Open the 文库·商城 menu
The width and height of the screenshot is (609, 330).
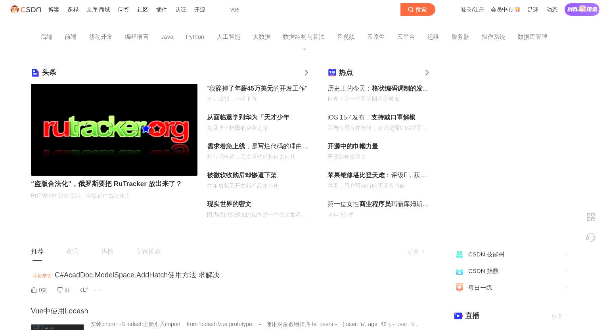click(x=98, y=9)
